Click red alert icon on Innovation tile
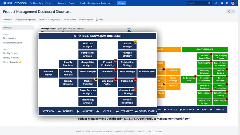The image size is (240, 135). 116,70
